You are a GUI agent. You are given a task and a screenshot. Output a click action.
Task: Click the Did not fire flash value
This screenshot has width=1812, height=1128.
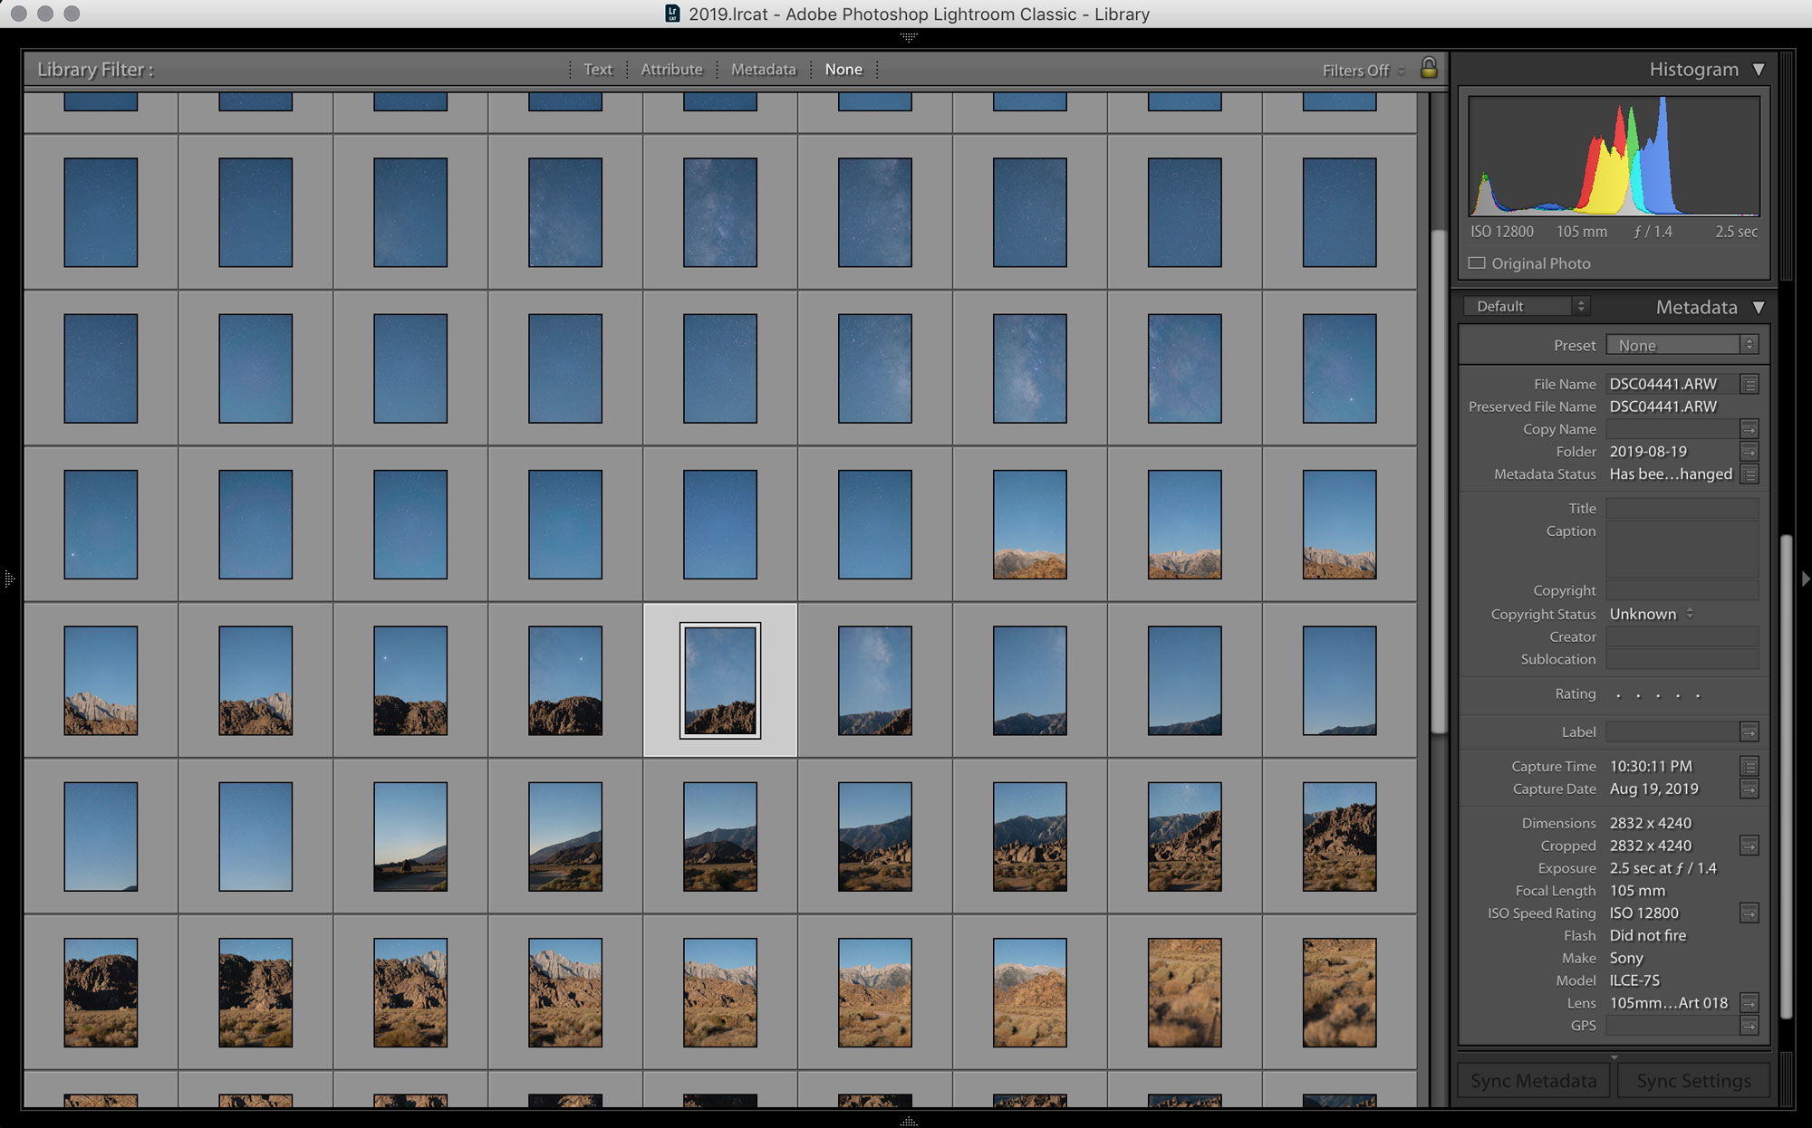tap(1648, 936)
